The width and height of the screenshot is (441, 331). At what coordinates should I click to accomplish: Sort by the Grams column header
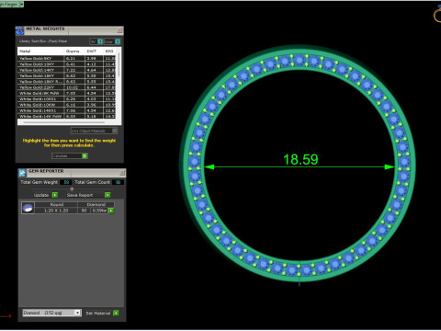73,51
